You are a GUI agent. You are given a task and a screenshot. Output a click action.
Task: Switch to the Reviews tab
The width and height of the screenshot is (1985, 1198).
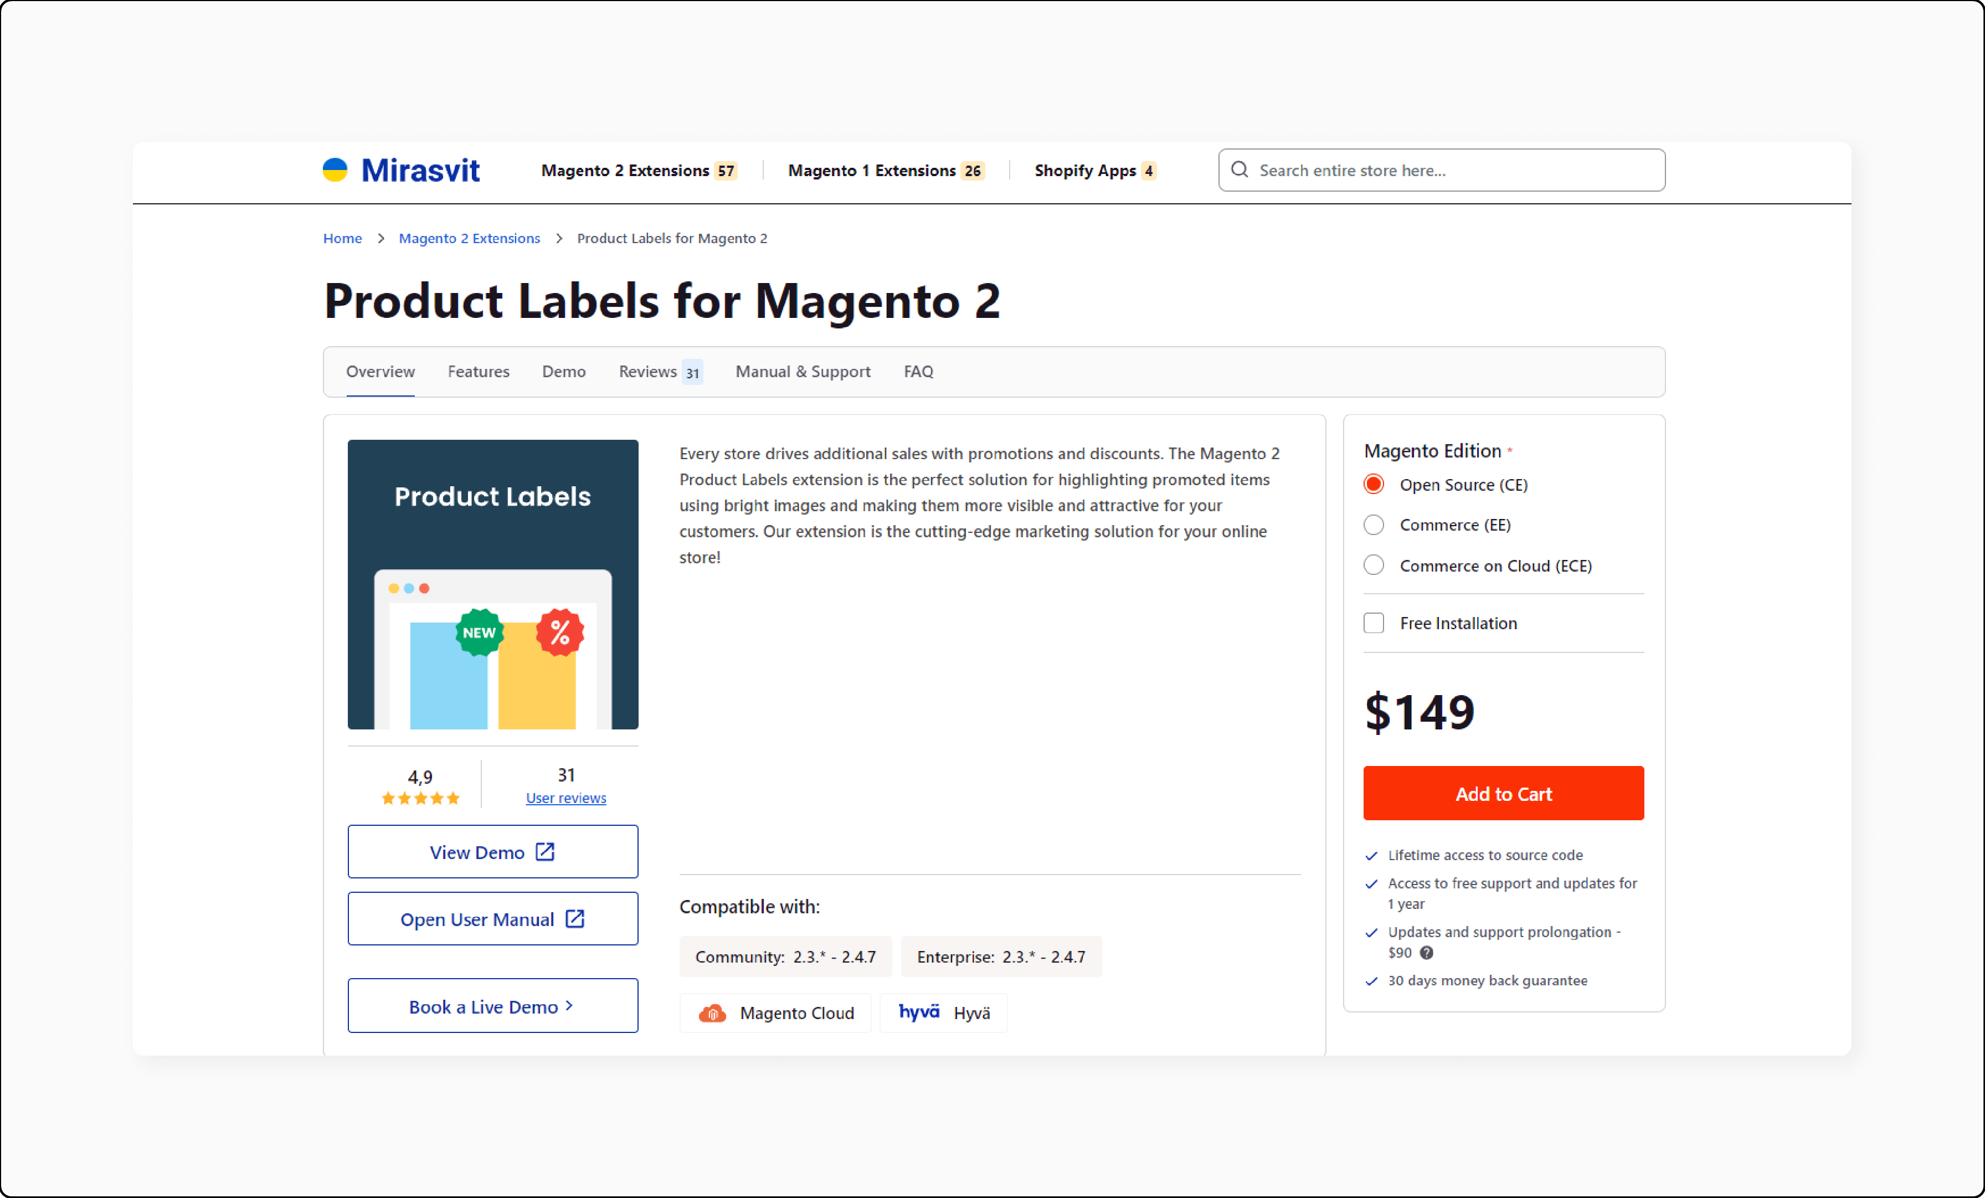660,372
